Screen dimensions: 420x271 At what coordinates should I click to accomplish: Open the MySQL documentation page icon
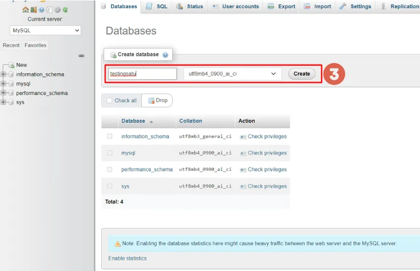pyautogui.click(x=49, y=10)
